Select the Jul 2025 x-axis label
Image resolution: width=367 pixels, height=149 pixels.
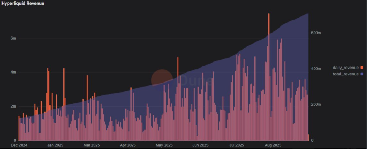(x=236, y=145)
